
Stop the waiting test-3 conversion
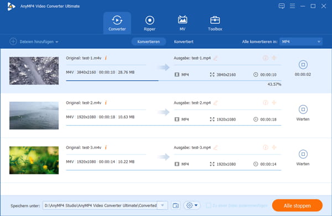pos(303,154)
